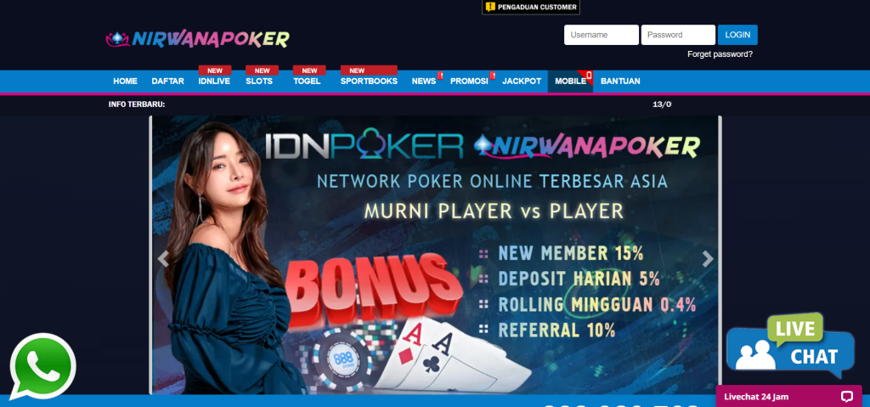
Task: Click the Livechat 24 Jam message icon
Action: pyautogui.click(x=846, y=397)
